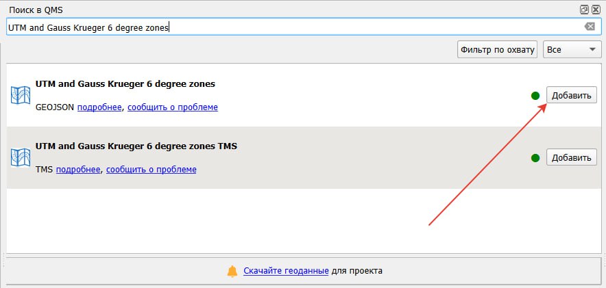Report a problem for the TMS service
Screen dimensions: 606x288
(151, 169)
